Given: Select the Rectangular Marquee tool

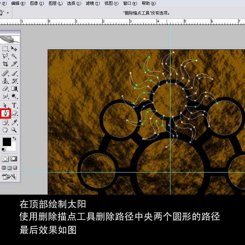Looking at the screenshot, I should tap(5, 49).
